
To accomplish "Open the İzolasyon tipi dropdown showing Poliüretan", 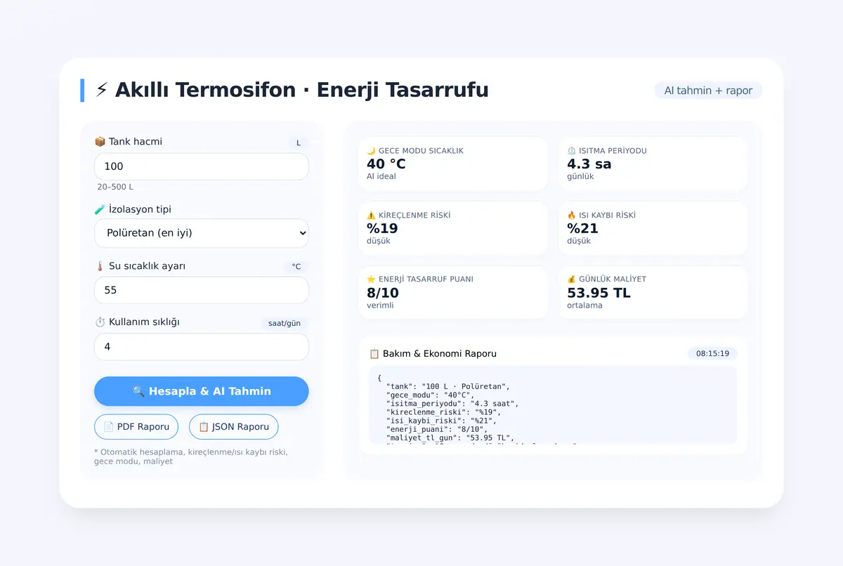I will click(202, 233).
